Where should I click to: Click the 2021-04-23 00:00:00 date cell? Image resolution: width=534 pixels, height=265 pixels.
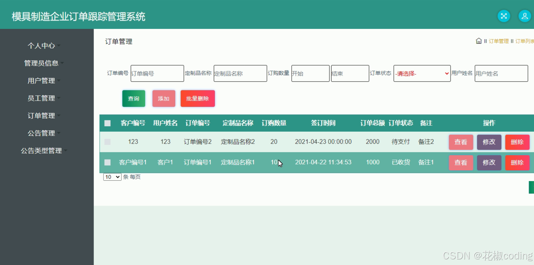pyautogui.click(x=323, y=142)
